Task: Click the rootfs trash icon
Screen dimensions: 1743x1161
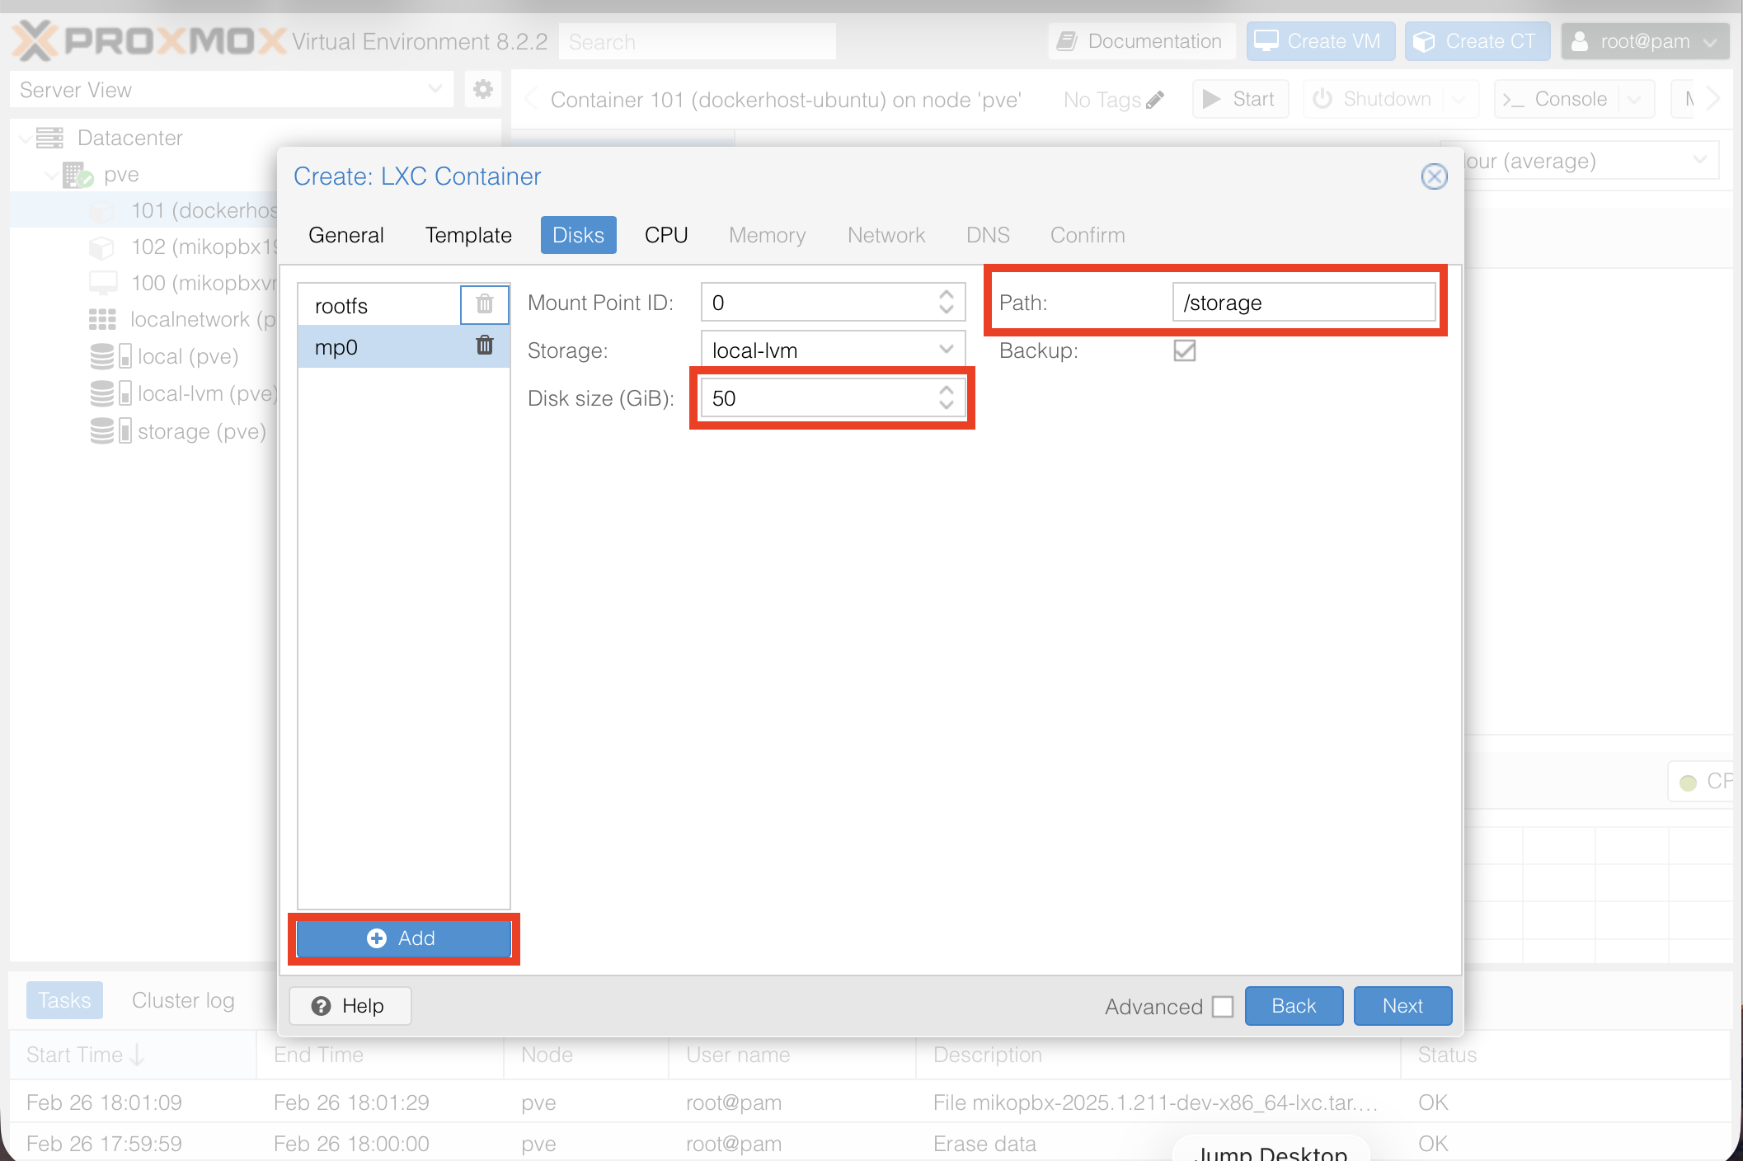Action: (485, 304)
